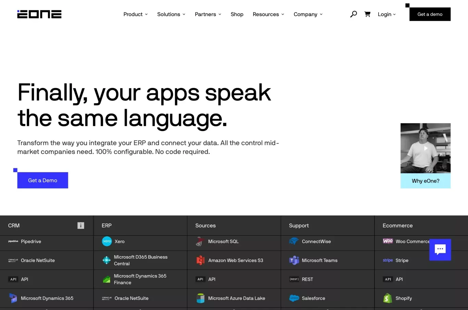Click the Salesforce cloud icon
The height and width of the screenshot is (310, 468).
tap(294, 298)
